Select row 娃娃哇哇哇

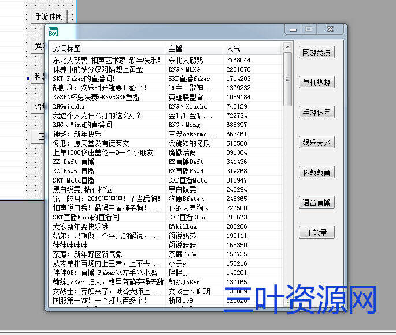coord(165,245)
